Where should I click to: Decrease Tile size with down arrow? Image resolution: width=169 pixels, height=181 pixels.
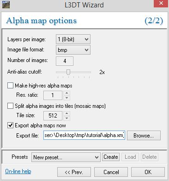point(66,118)
